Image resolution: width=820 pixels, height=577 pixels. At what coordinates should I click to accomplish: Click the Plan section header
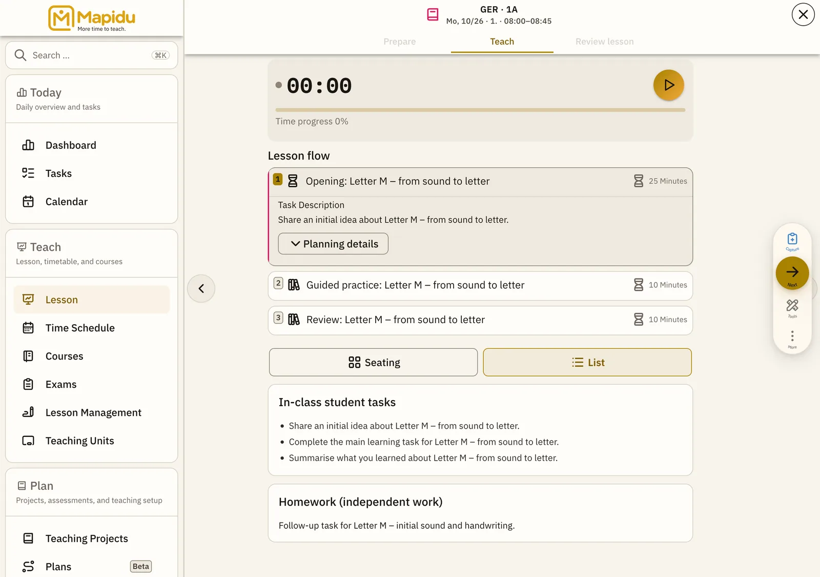pyautogui.click(x=92, y=492)
